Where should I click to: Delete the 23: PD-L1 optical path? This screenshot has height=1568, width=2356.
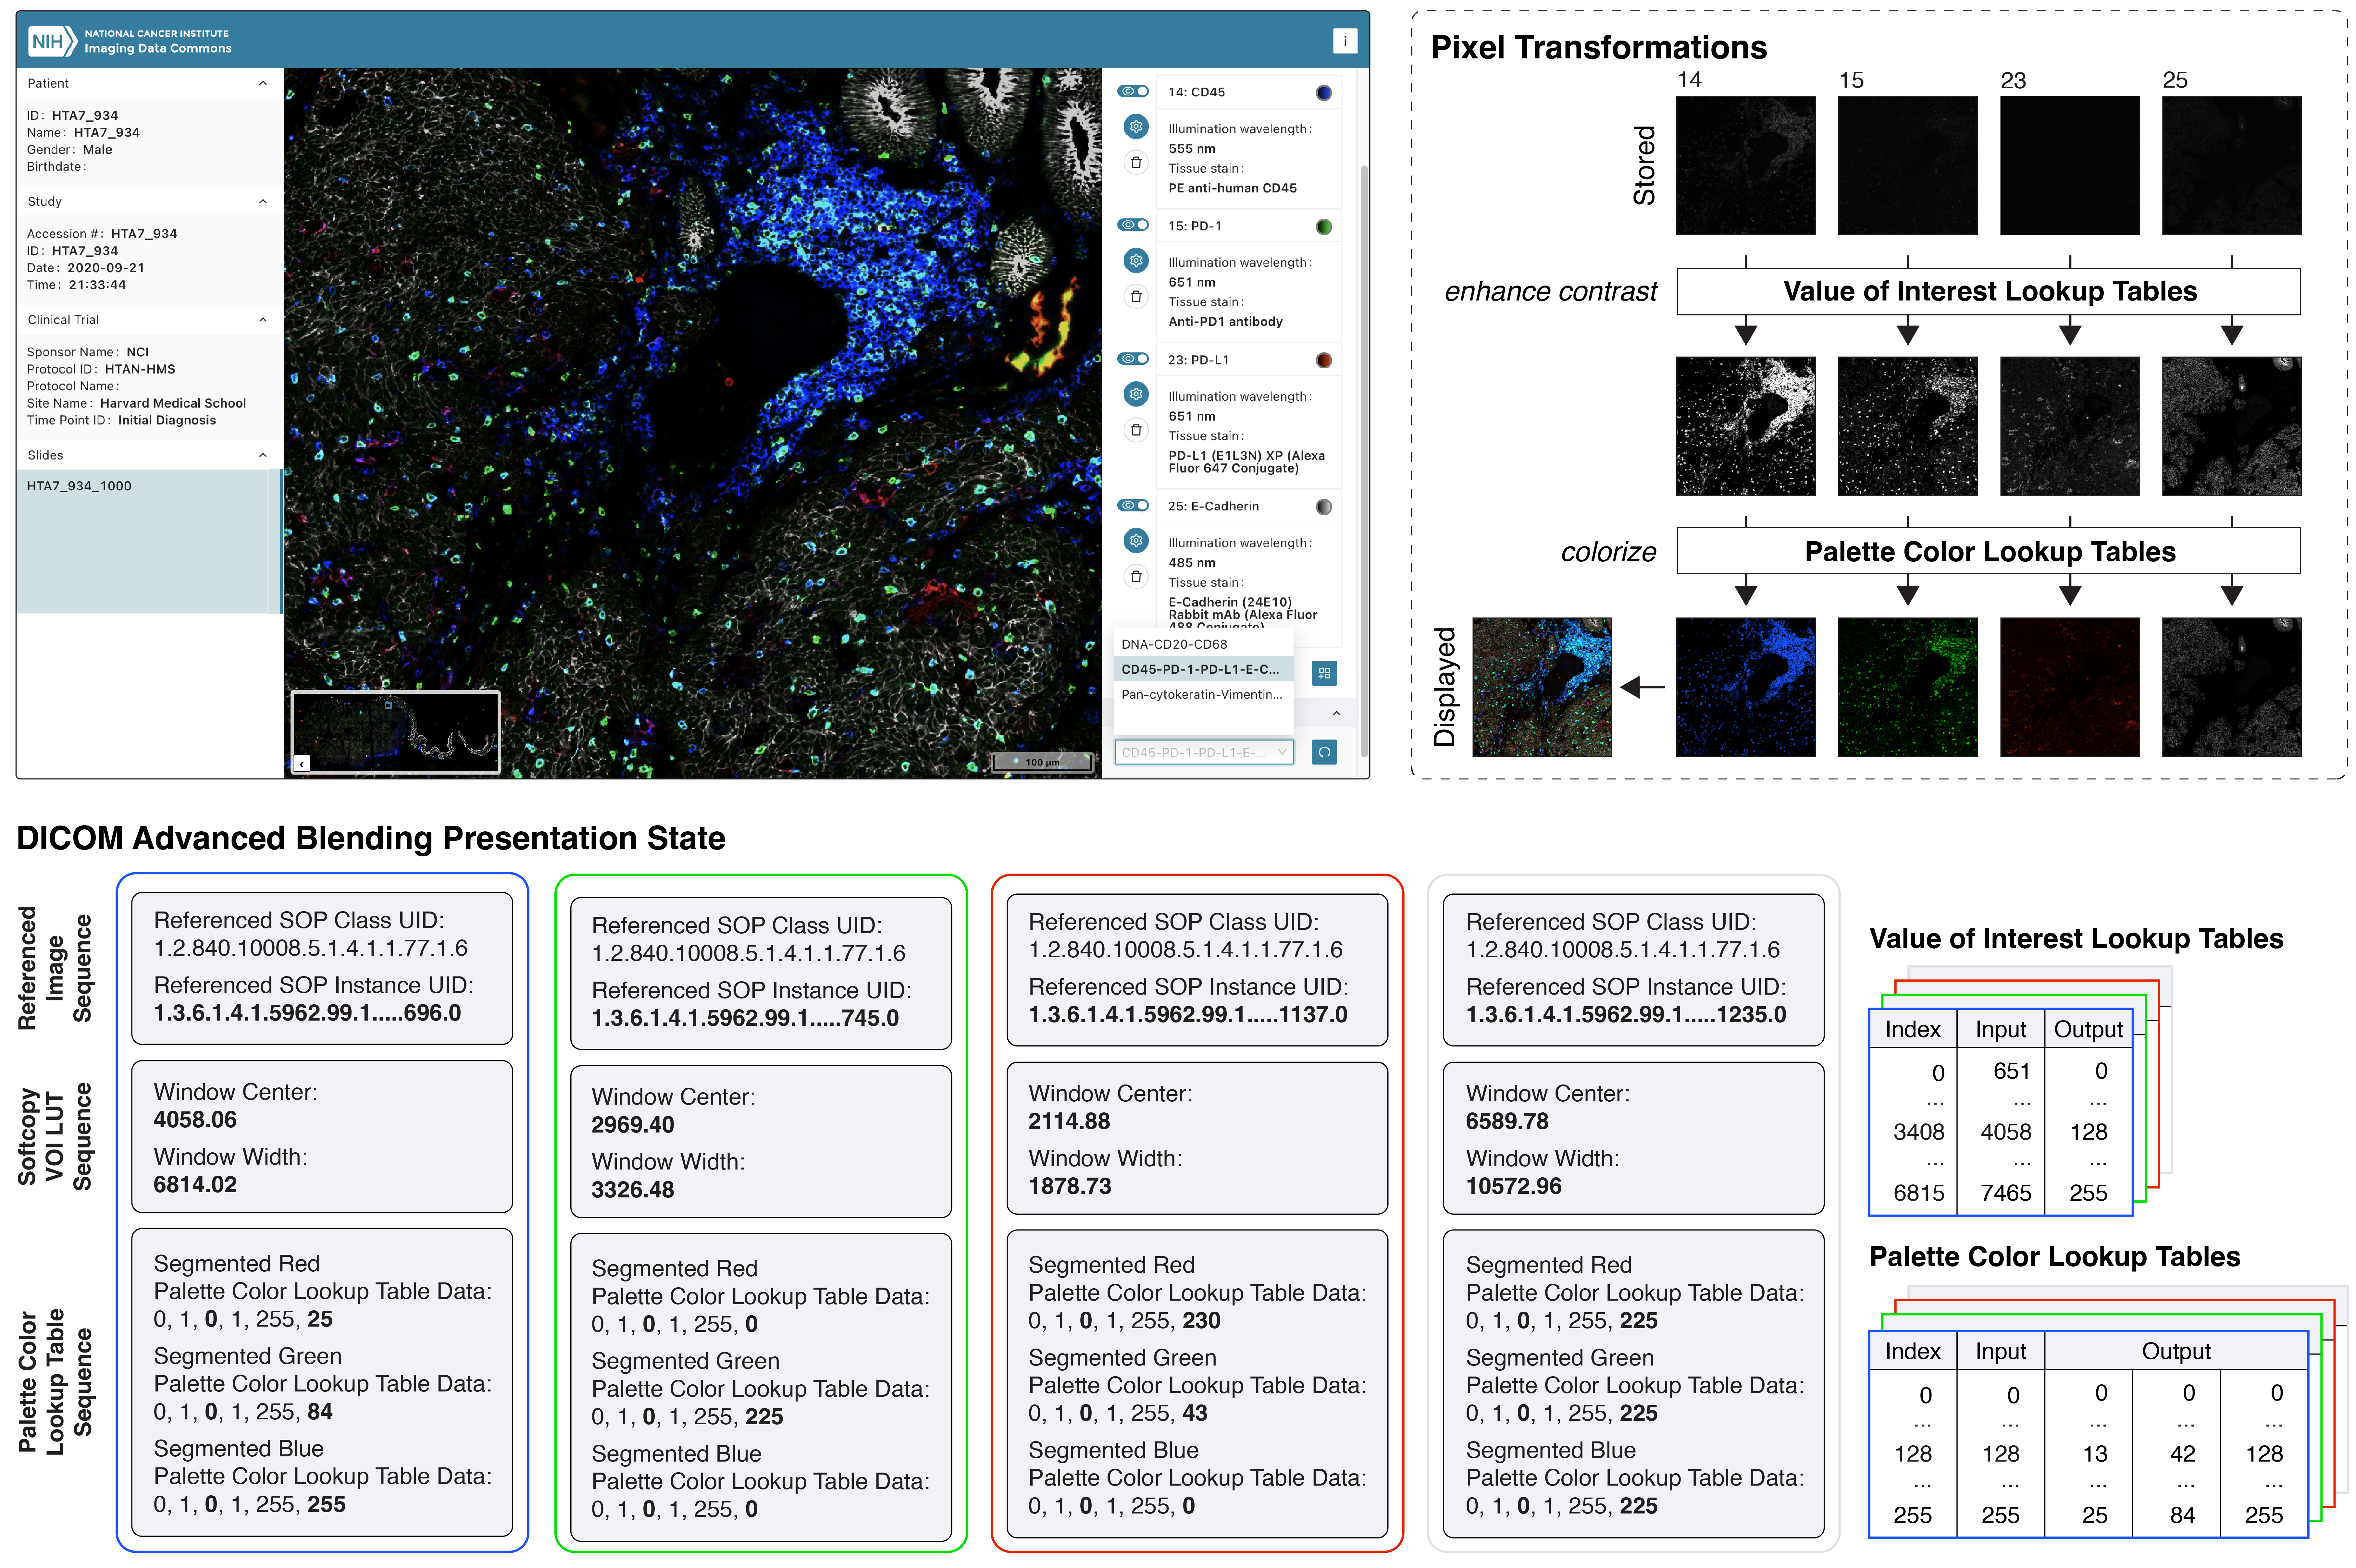tap(1135, 430)
